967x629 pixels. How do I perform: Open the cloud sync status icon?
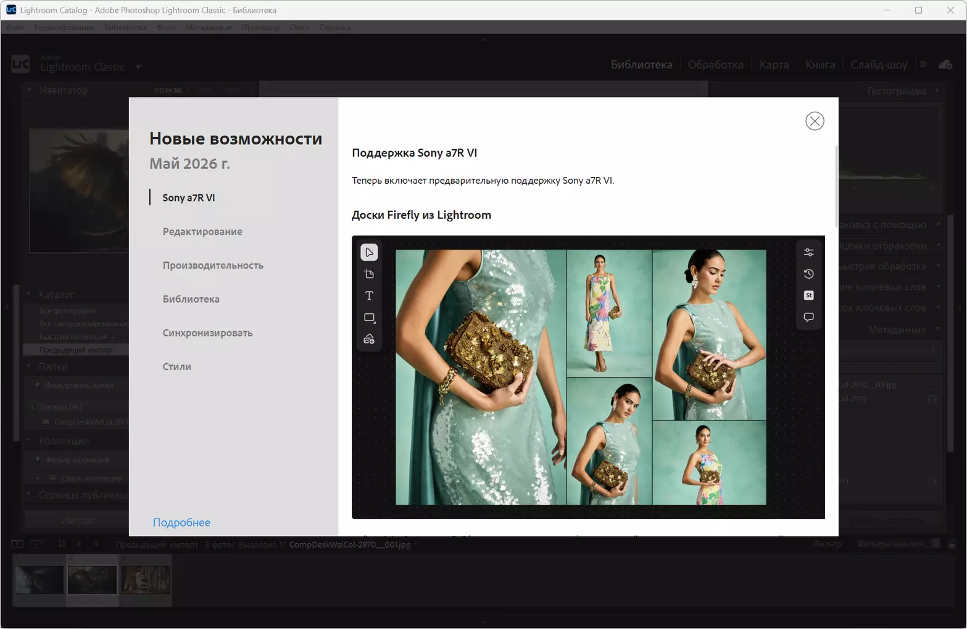pyautogui.click(x=945, y=64)
